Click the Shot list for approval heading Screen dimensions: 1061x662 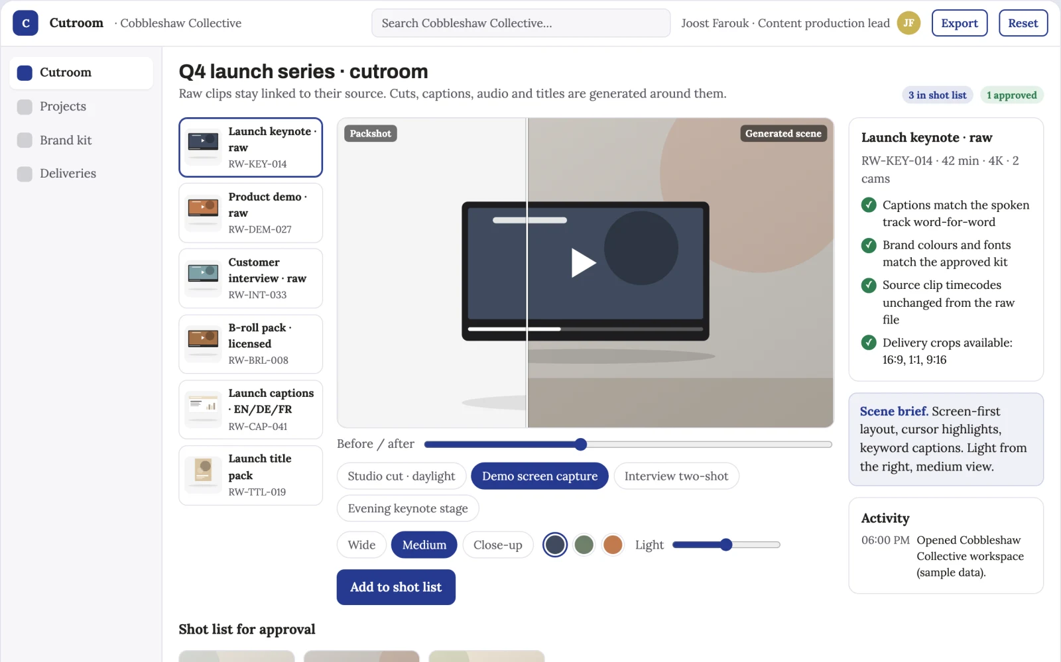click(247, 629)
